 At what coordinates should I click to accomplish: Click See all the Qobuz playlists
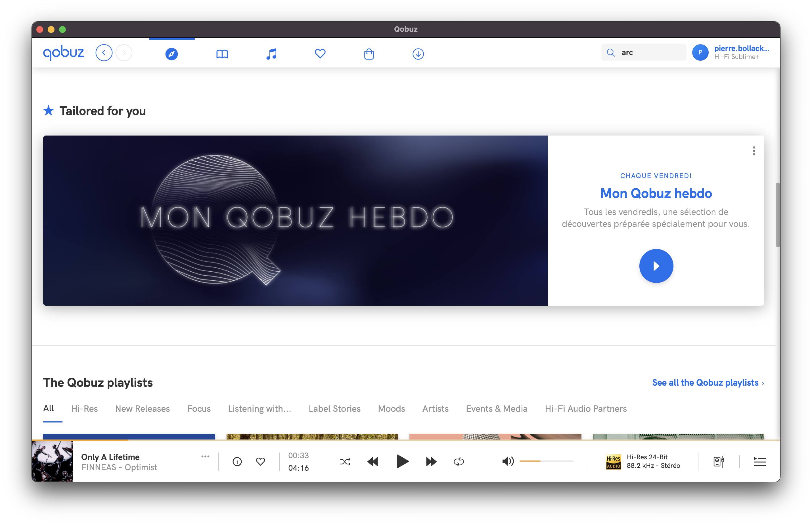(x=708, y=383)
